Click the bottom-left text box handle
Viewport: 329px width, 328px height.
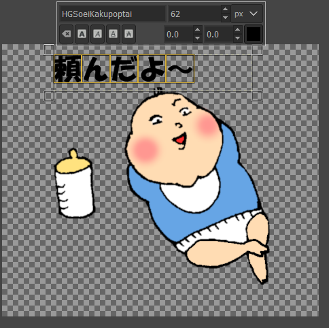(x=49, y=96)
